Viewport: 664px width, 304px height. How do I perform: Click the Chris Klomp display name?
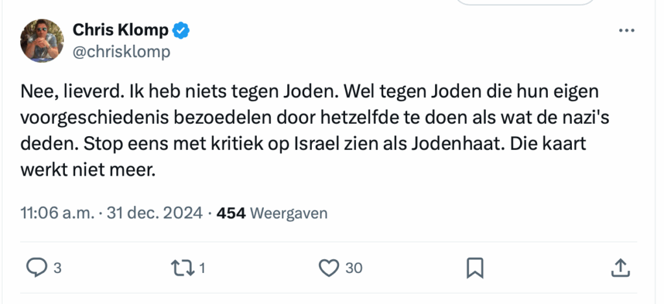[121, 30]
